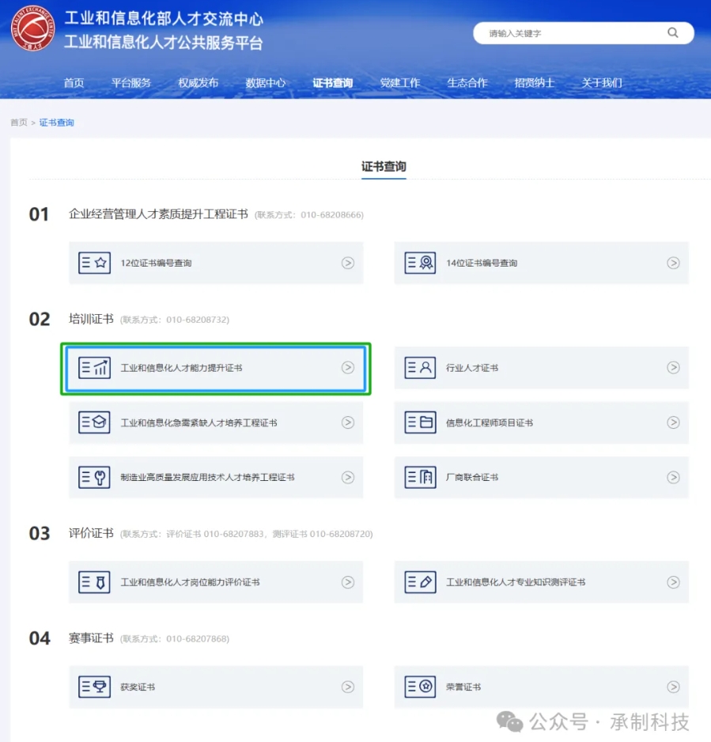Click the person icon for 行业人才证书
The image size is (711, 742).
(x=420, y=368)
